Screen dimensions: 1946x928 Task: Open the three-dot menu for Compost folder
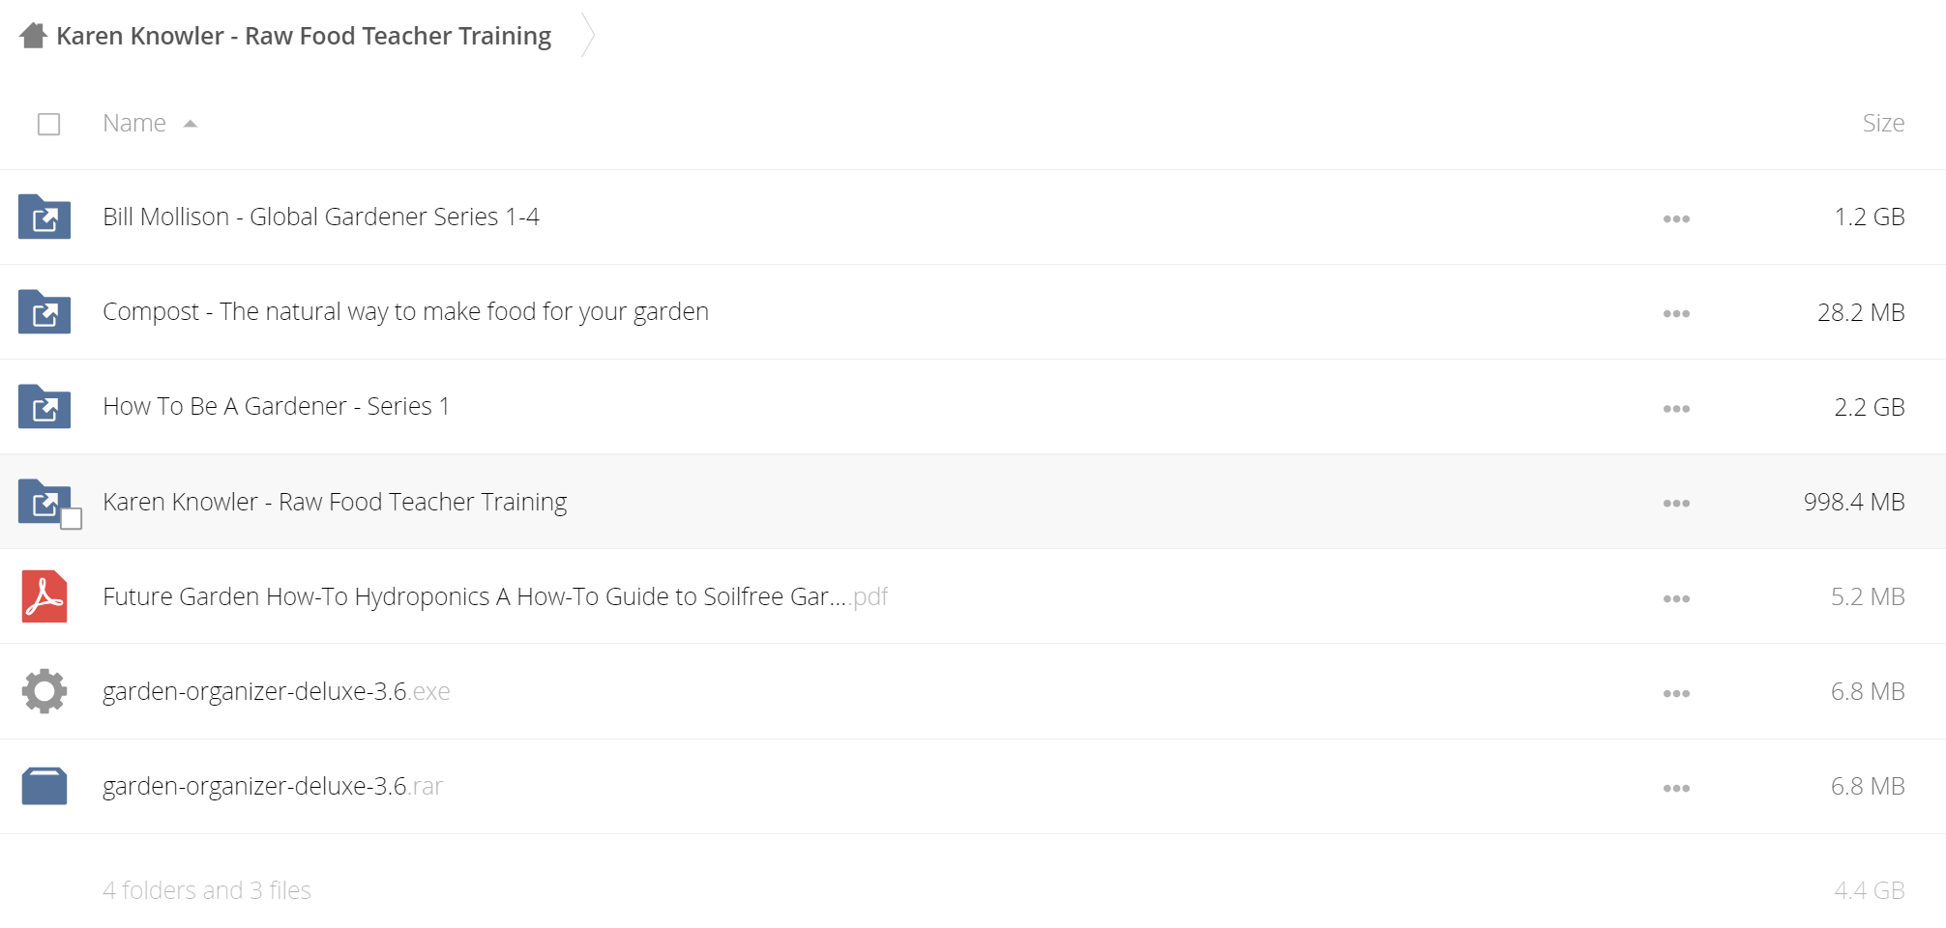point(1676,313)
